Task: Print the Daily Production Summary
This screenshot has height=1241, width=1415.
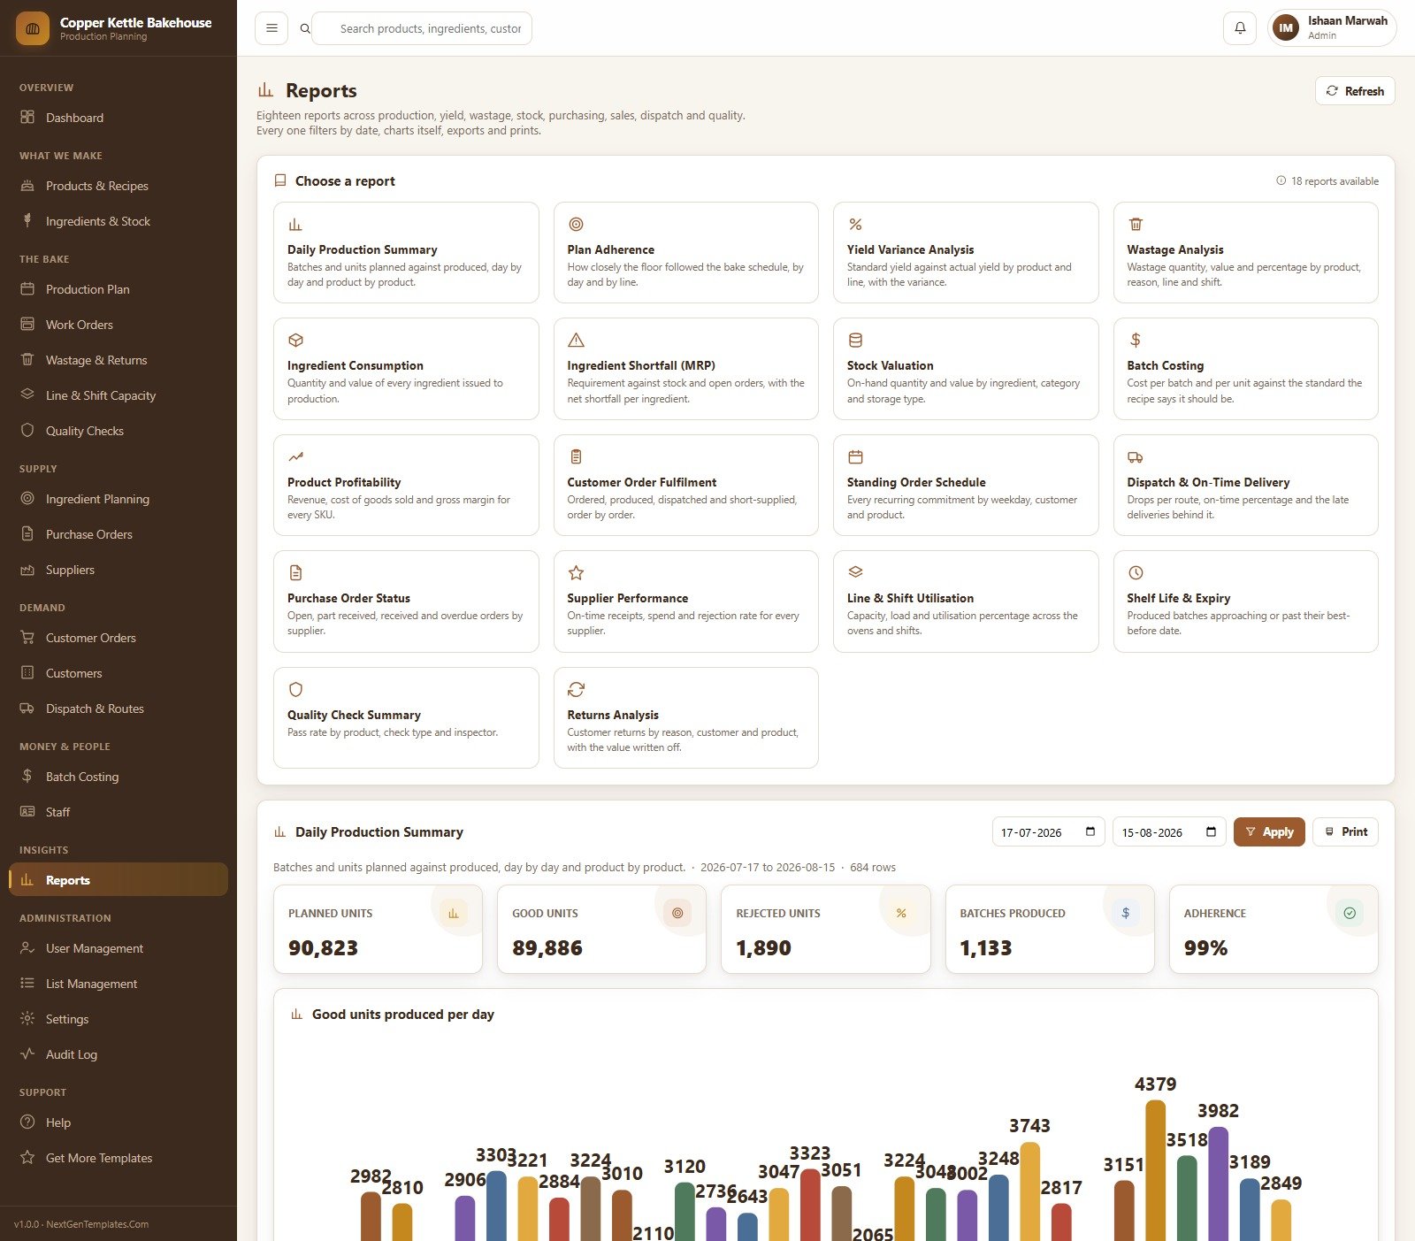Action: point(1345,831)
